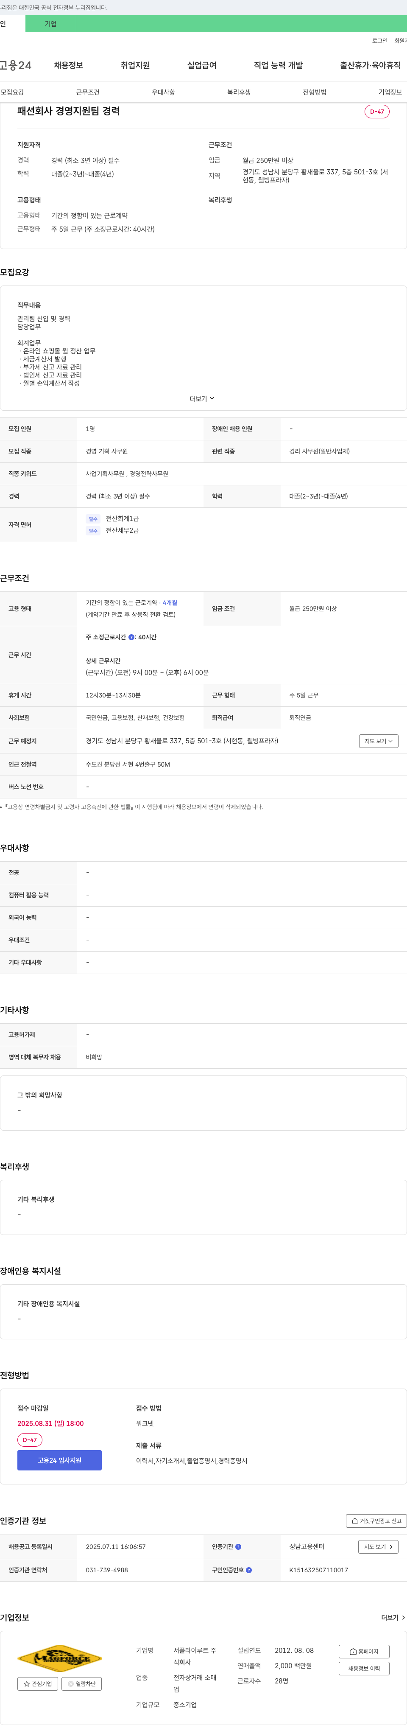Jump to 모집요강 section tab
The height and width of the screenshot is (1725, 407).
click(12, 92)
